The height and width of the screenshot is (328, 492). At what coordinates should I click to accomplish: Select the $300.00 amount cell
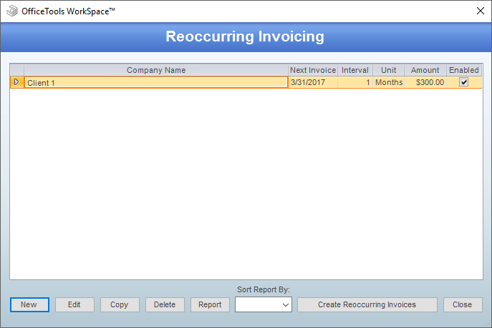[x=425, y=82]
